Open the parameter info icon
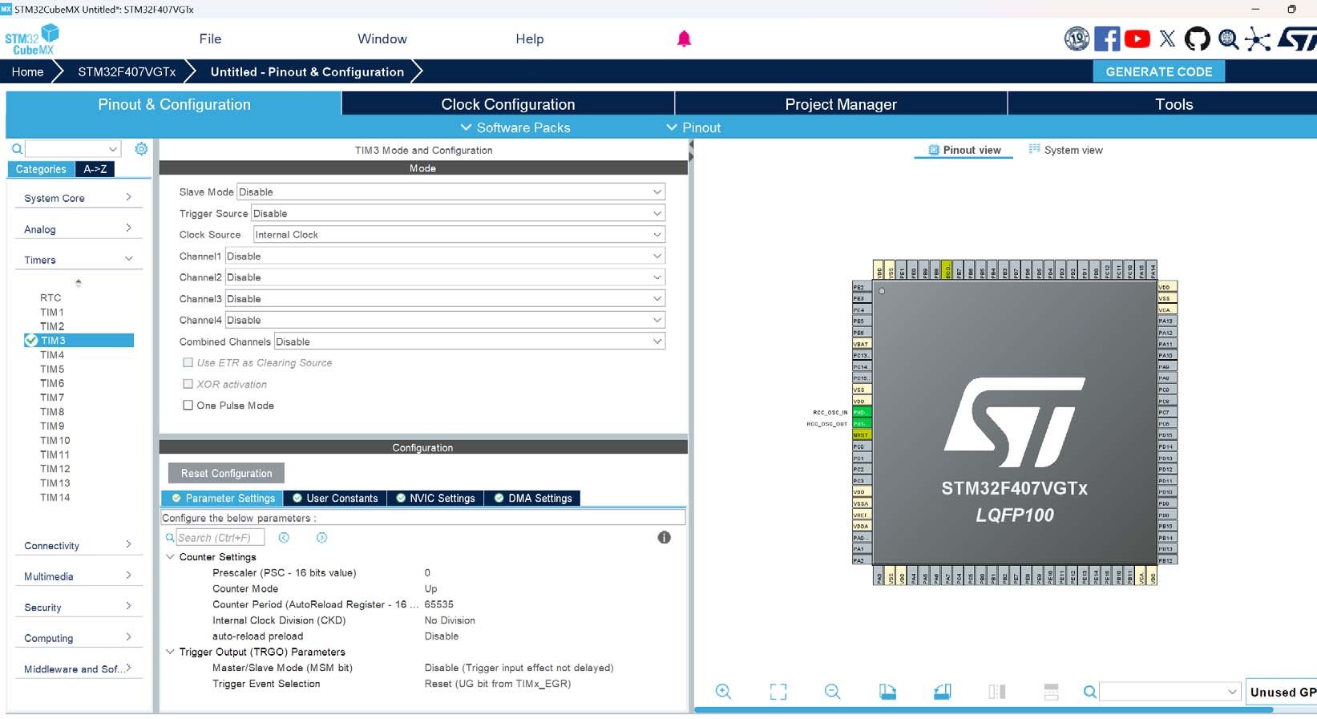The width and height of the screenshot is (1317, 719). (x=664, y=537)
